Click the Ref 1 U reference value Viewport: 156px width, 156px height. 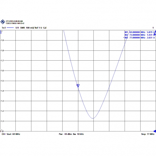click(x=38, y=28)
